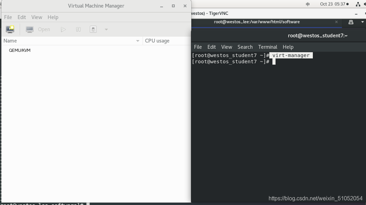Open File menu in Virtual Machine Manager

pyautogui.click(x=8, y=17)
